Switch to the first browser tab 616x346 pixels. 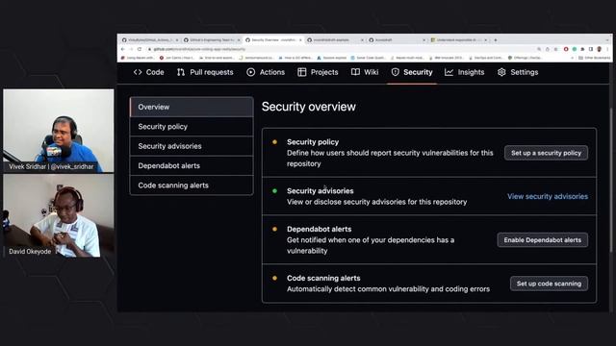[x=150, y=40]
